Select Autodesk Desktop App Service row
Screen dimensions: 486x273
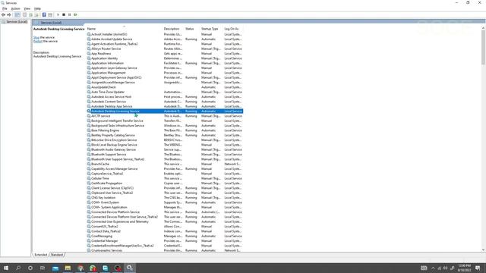pyautogui.click(x=165, y=106)
